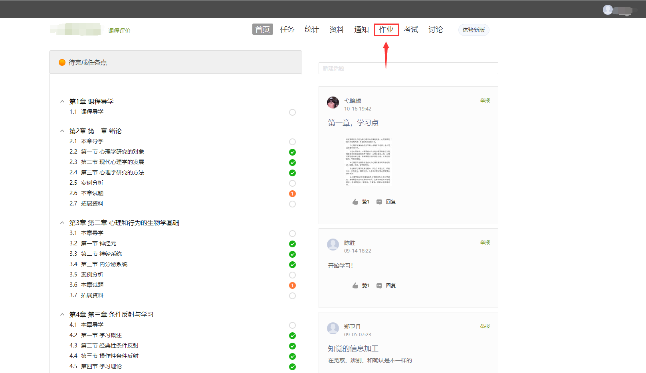Click 陈胜's profile avatar
Image resolution: width=646 pixels, height=373 pixels.
(333, 245)
